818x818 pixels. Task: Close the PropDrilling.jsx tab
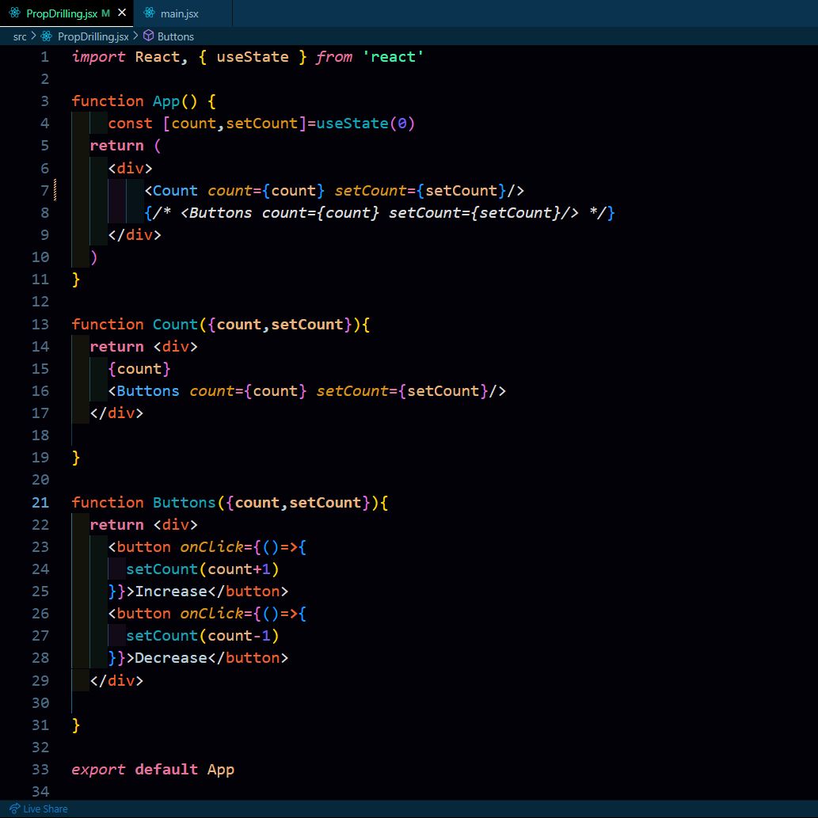[x=121, y=13]
